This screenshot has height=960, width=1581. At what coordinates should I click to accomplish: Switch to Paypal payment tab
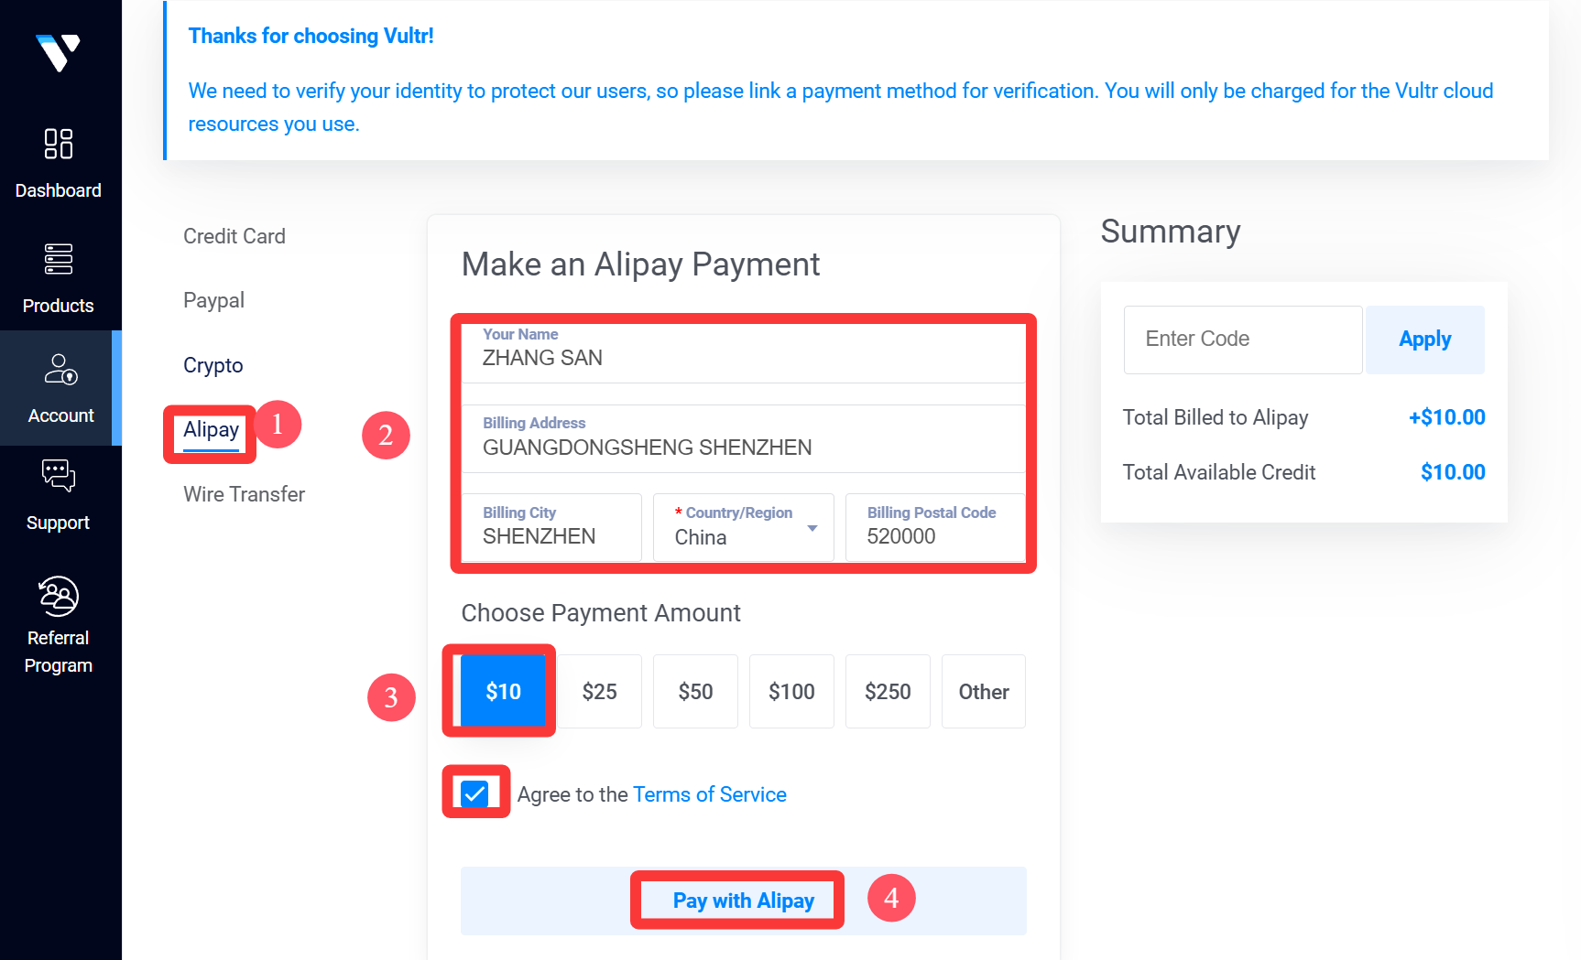coord(213,300)
